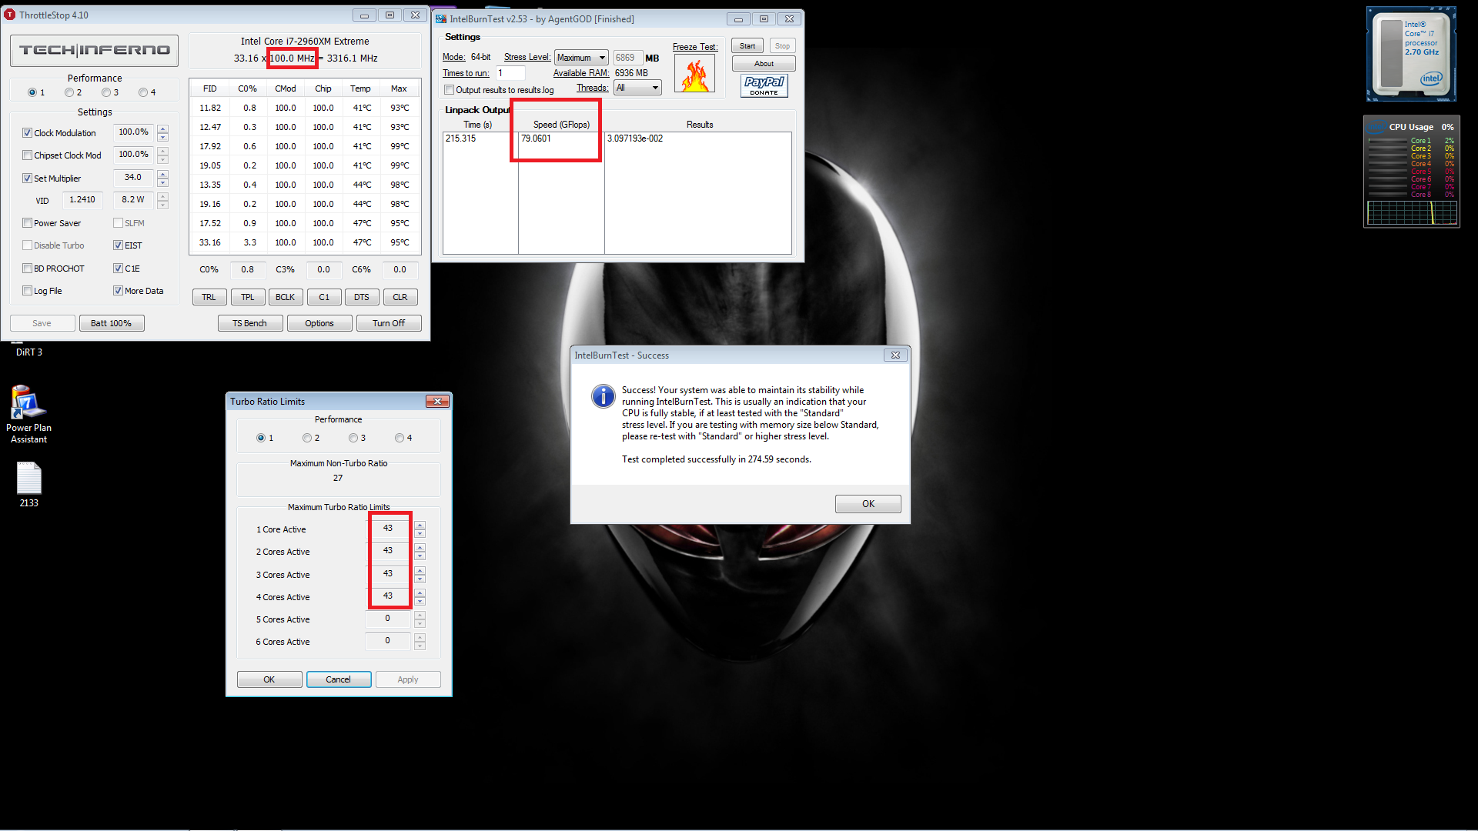This screenshot has height=831, width=1478.
Task: Open ThrottleStop Options
Action: (319, 323)
